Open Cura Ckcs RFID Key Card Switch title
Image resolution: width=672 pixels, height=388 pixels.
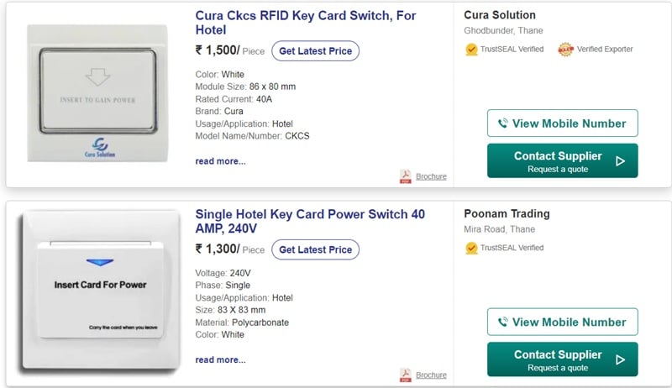(306, 23)
